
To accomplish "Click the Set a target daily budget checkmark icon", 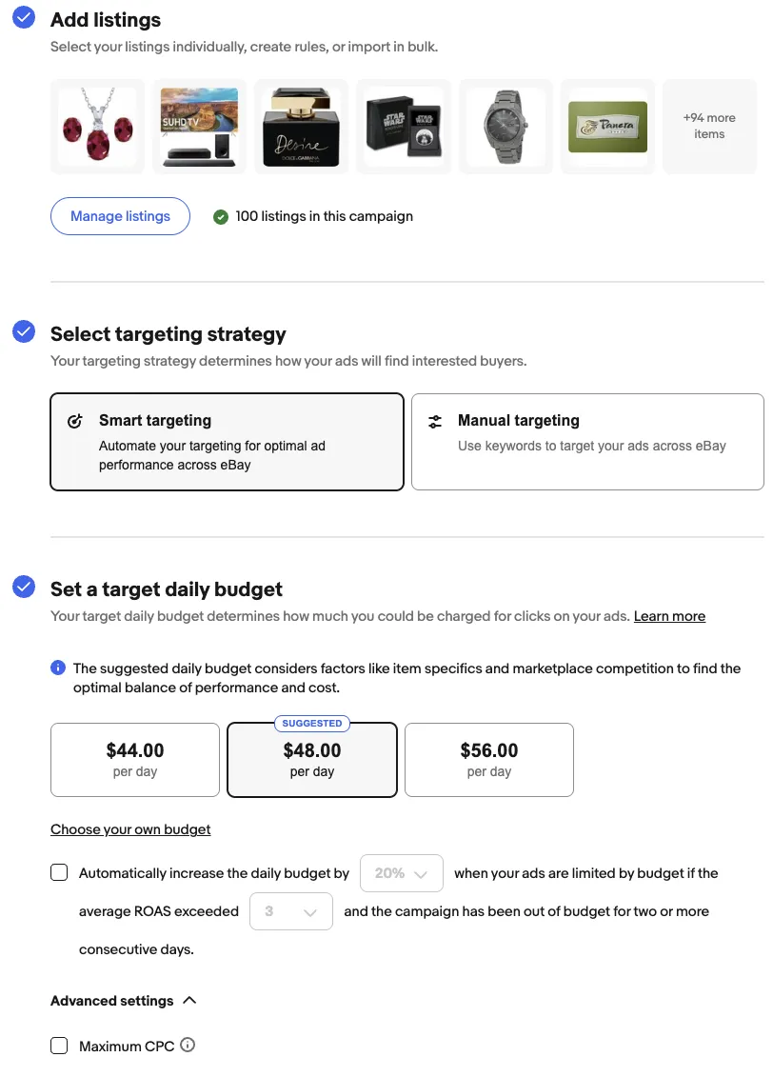I will pos(24,588).
